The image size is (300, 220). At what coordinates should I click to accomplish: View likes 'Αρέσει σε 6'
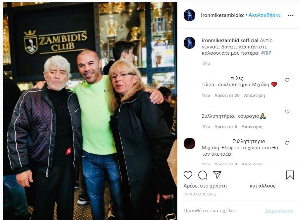point(226,126)
